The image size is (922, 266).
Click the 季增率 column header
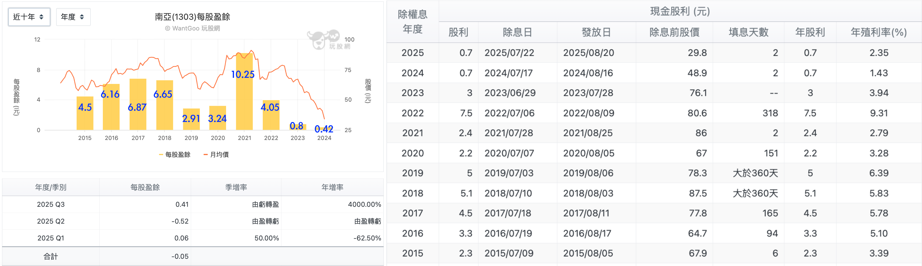(x=236, y=187)
